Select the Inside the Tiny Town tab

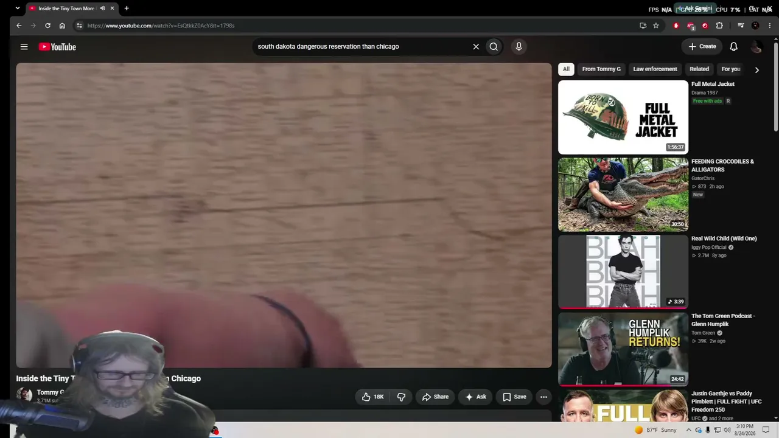click(66, 9)
